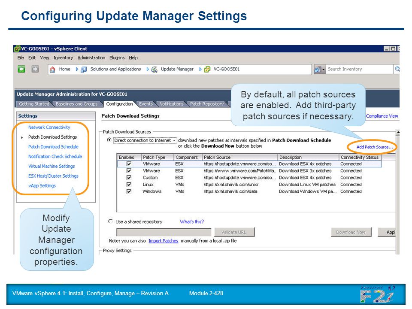The image size is (412, 309).
Task: Select Patch Download Settings in sidebar
Action: [x=52, y=137]
